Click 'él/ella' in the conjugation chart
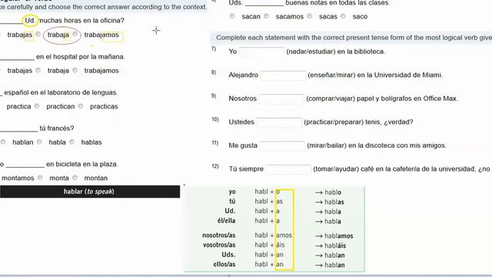Screen dimensions: 492x277 click(x=226, y=221)
